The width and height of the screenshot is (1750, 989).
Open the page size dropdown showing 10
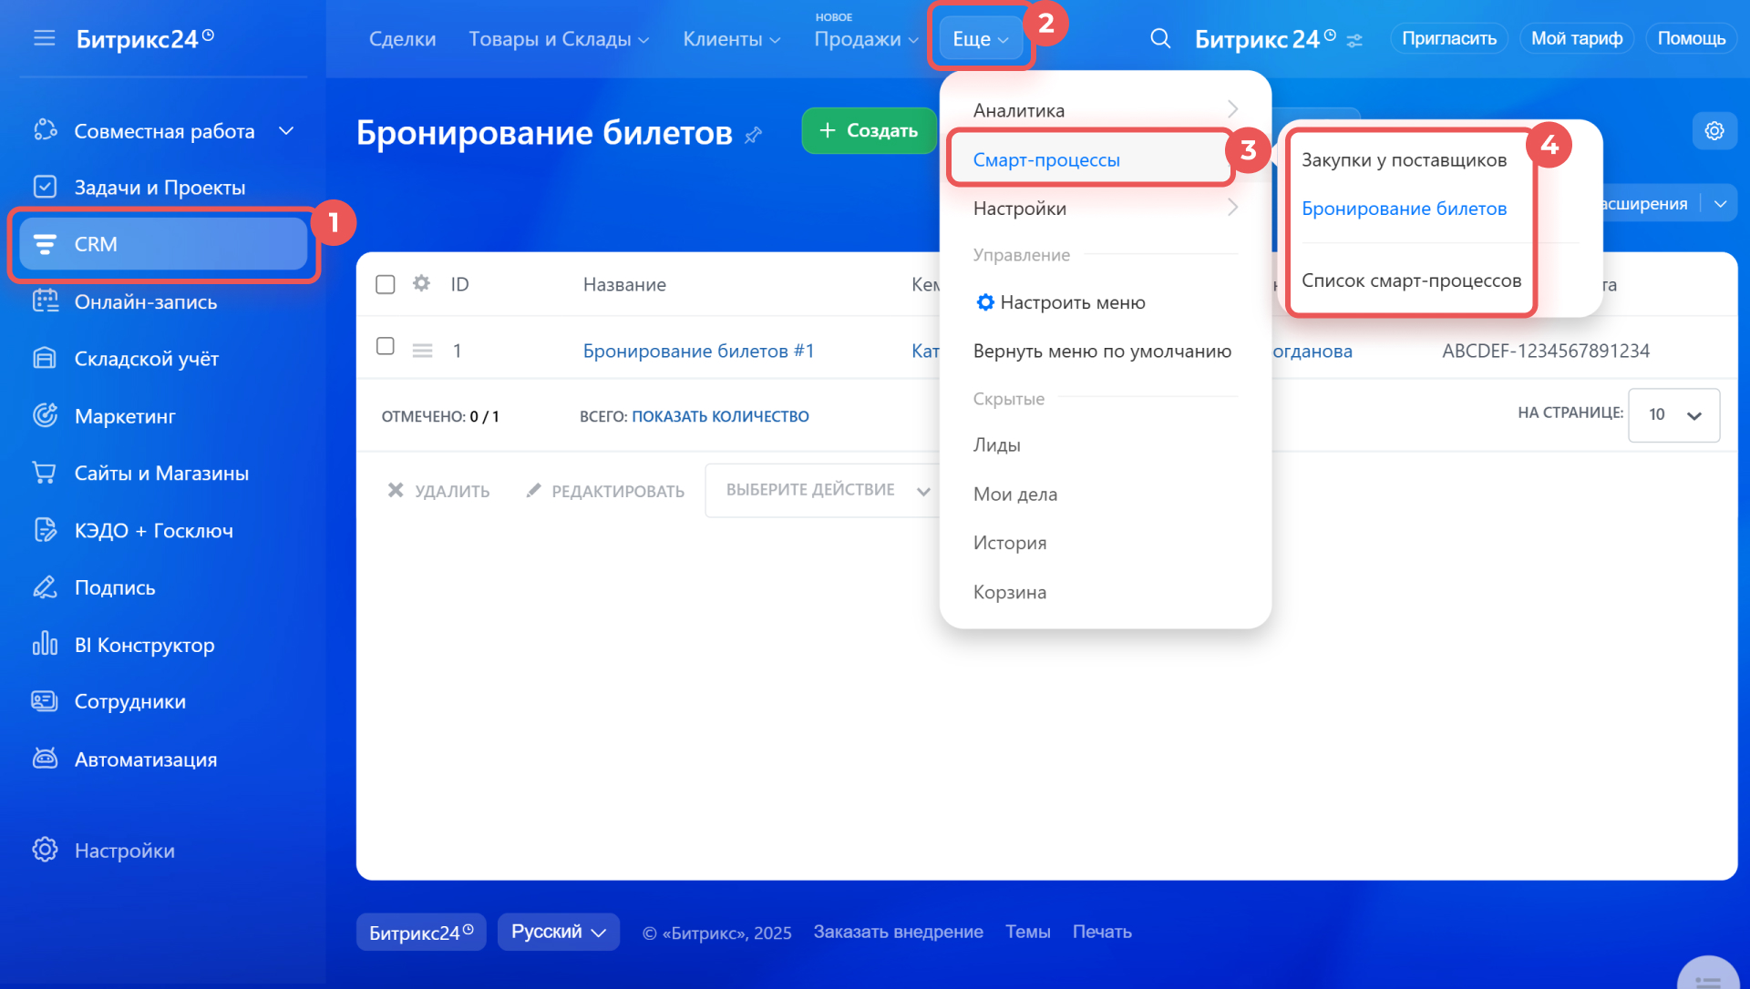[x=1673, y=414]
